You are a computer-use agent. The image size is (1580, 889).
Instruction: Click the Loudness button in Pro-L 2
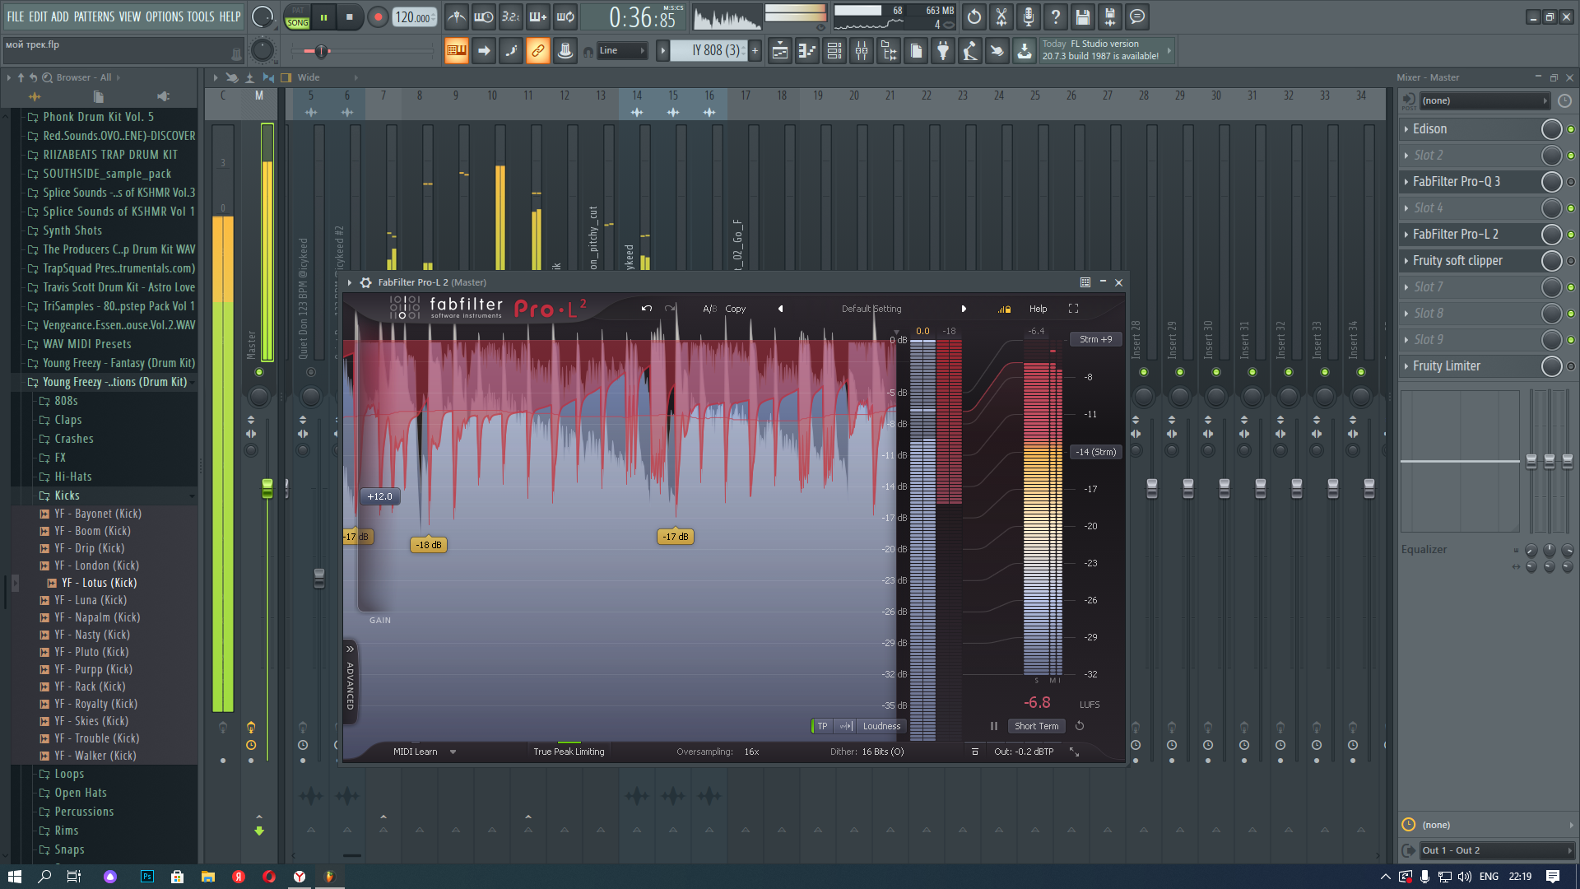pyautogui.click(x=881, y=726)
